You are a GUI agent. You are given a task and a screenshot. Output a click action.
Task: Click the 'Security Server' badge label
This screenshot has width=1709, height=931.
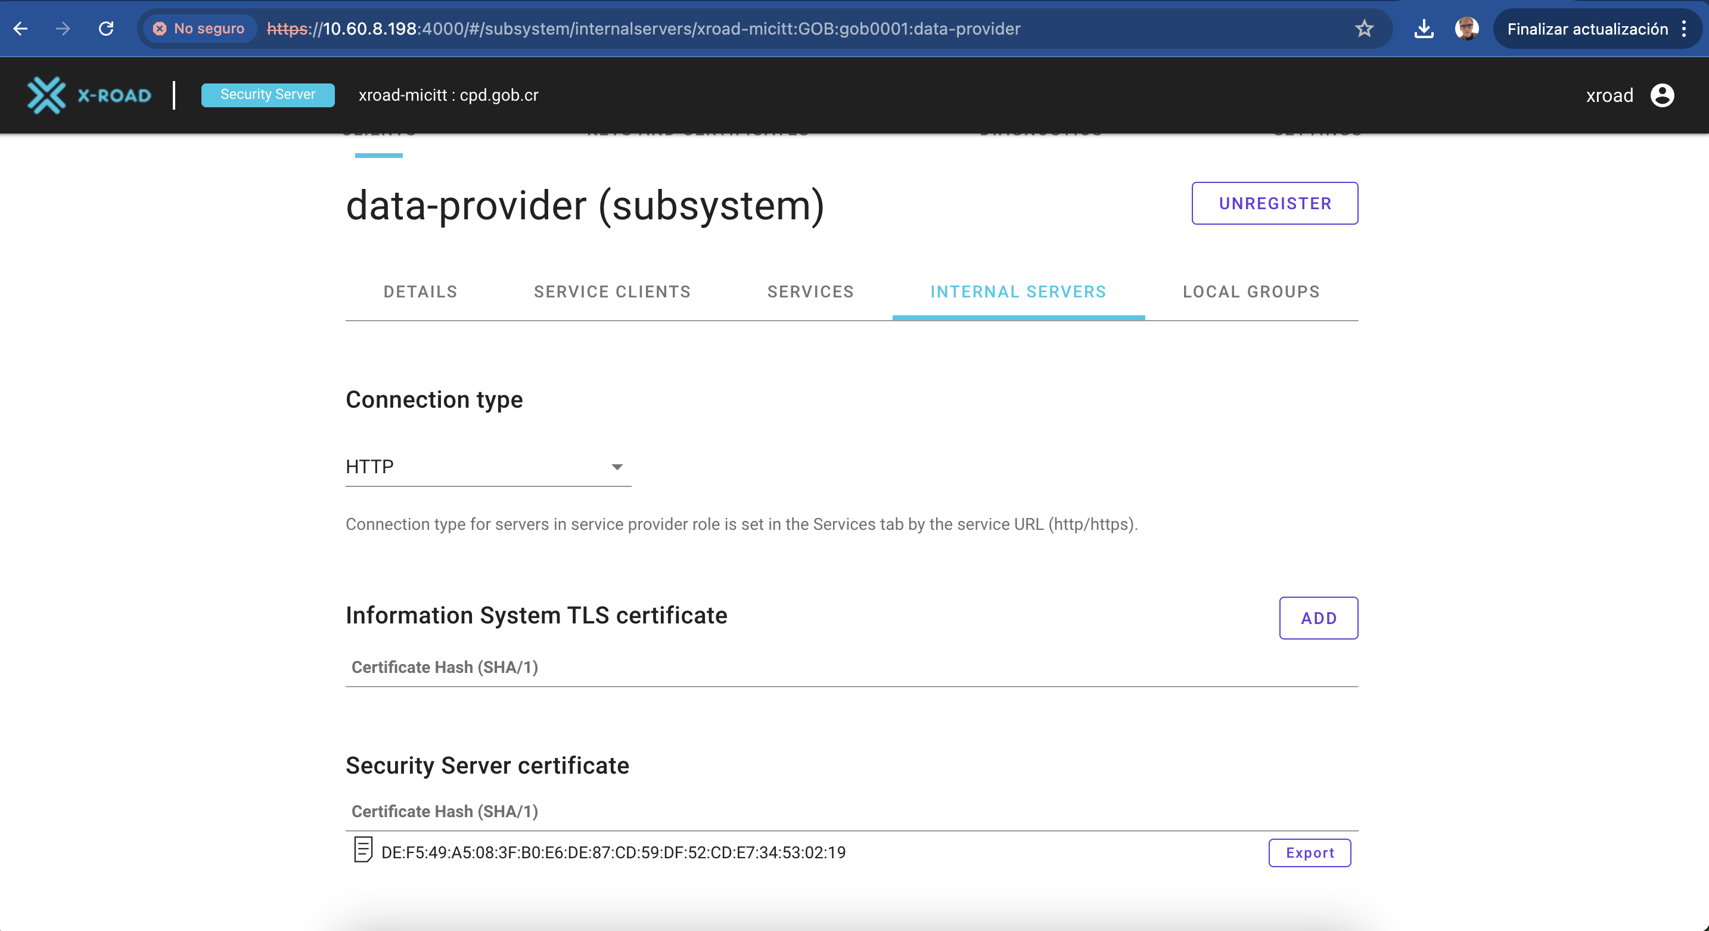[x=268, y=94]
